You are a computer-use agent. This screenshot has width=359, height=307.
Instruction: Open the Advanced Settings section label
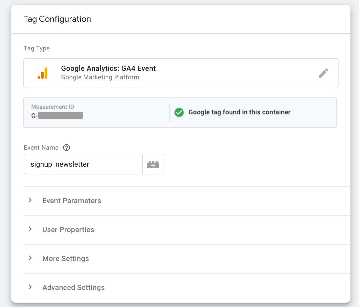[x=74, y=288]
